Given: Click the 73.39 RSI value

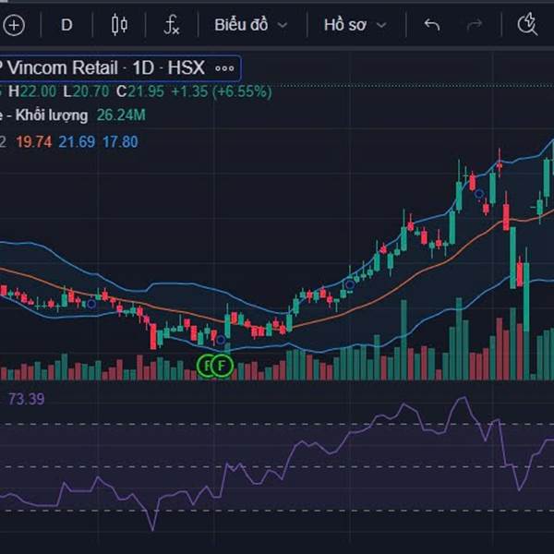Looking at the screenshot, I should coord(27,399).
